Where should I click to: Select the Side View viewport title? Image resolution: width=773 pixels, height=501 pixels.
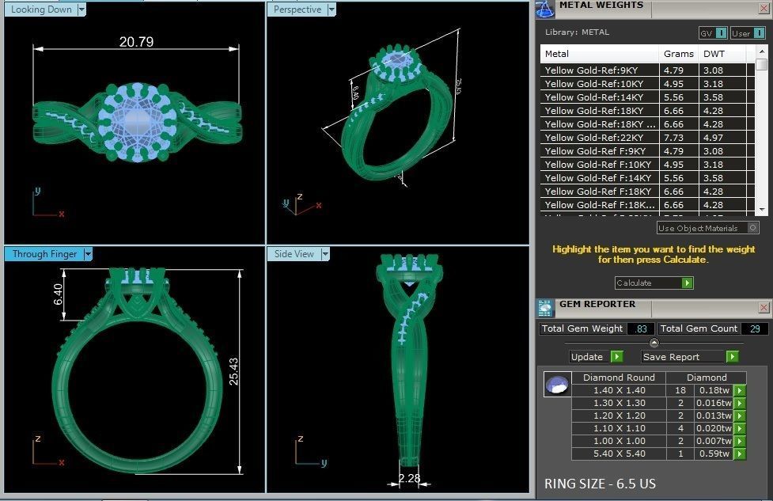294,254
